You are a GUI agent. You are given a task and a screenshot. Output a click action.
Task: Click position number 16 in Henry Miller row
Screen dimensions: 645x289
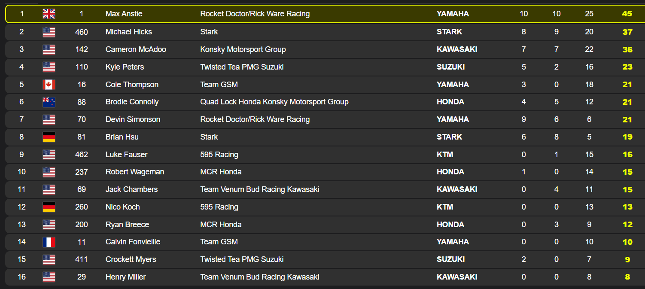point(21,277)
